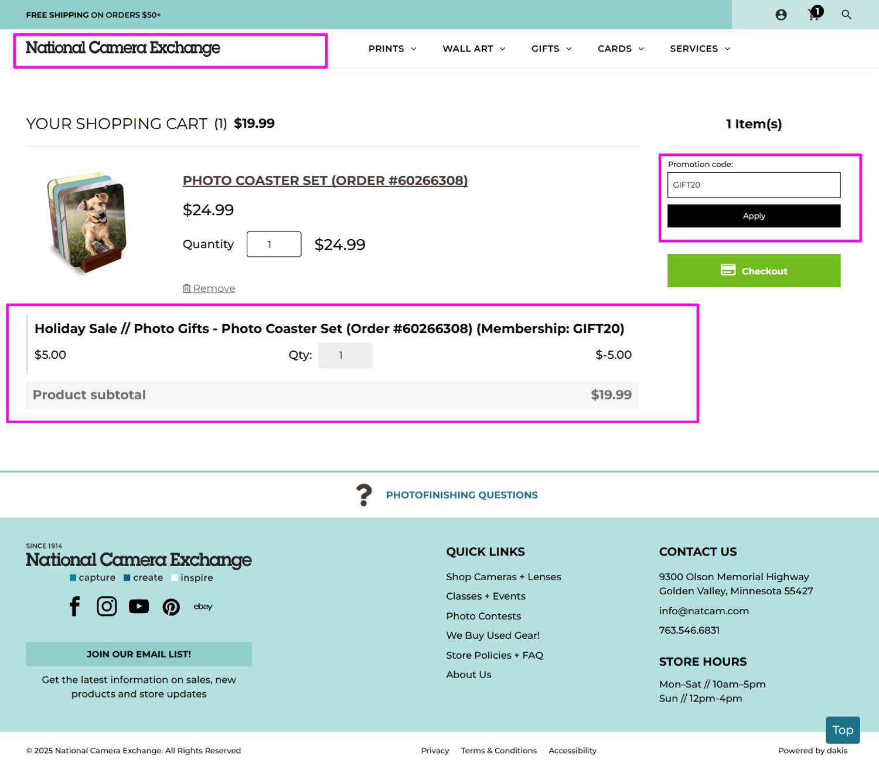This screenshot has width=879, height=769.
Task: Focus the coaster Quantity field
Action: click(274, 244)
